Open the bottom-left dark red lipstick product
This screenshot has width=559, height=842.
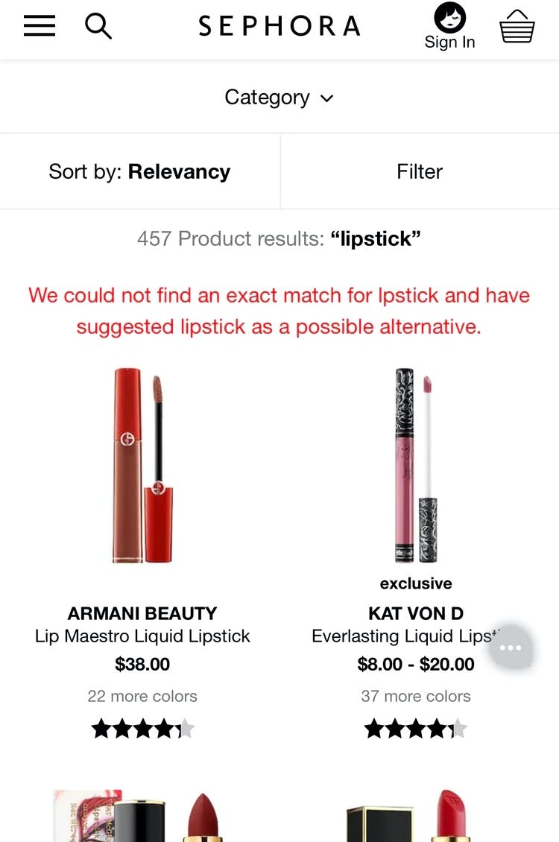[x=142, y=816]
